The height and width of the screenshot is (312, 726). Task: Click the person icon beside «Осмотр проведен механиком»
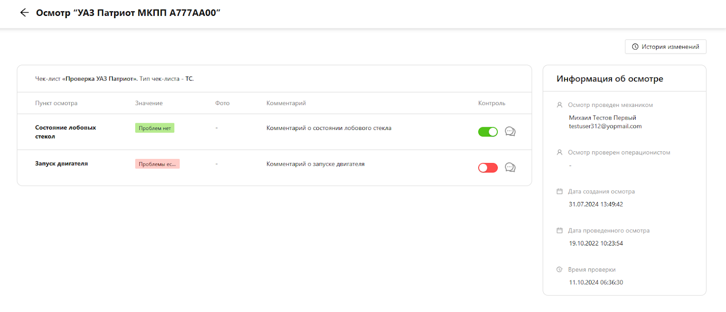click(x=559, y=105)
